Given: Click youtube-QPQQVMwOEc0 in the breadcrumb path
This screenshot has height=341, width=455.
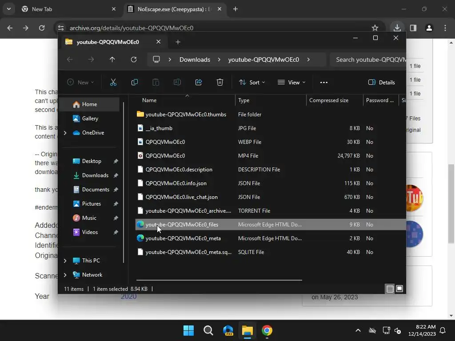Looking at the screenshot, I should click(x=263, y=59).
